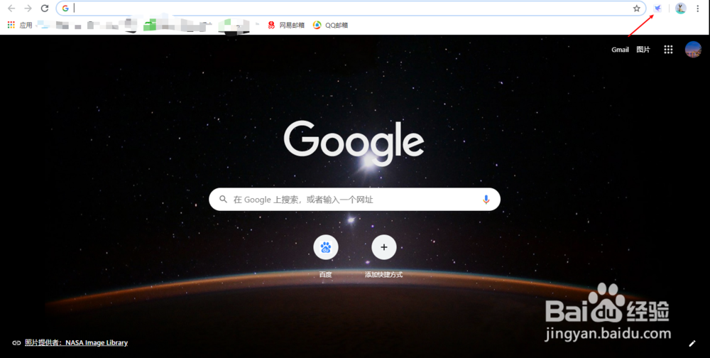The width and height of the screenshot is (710, 358).
Task: Open the Chrome three-dot menu
Action: coord(698,8)
